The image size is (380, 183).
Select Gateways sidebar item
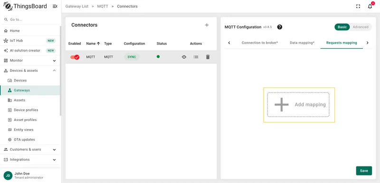(29, 90)
